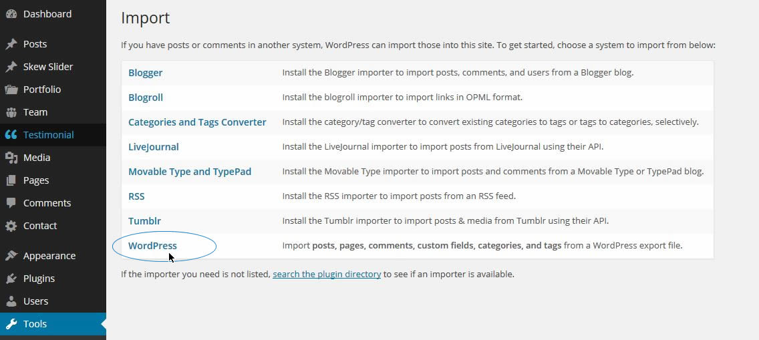
Task: Choose the Blogger importer link
Action: tap(145, 73)
